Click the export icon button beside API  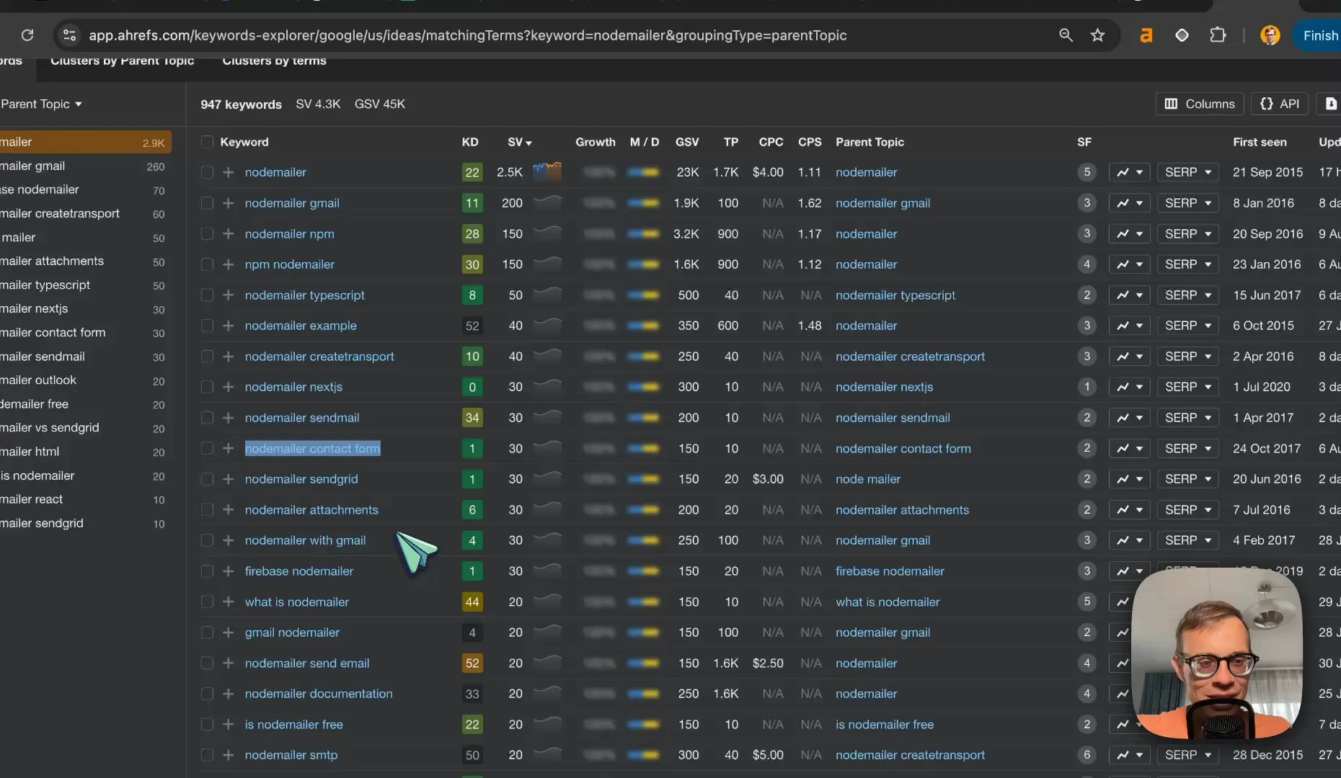point(1330,104)
